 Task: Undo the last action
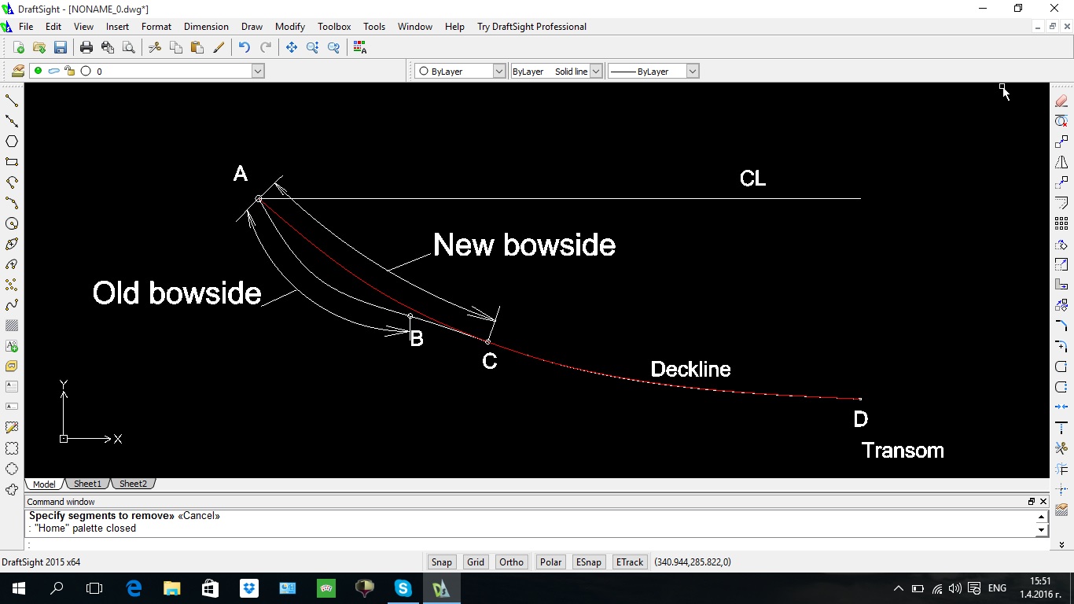coord(245,48)
